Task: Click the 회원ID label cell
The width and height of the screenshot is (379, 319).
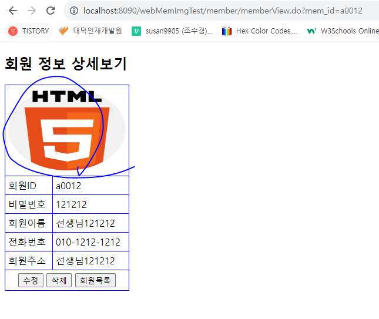Action: click(x=29, y=186)
